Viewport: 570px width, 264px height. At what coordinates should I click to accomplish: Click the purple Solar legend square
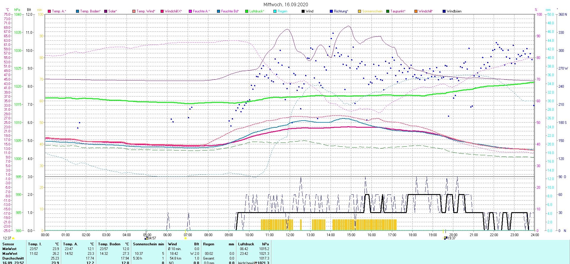click(106, 11)
